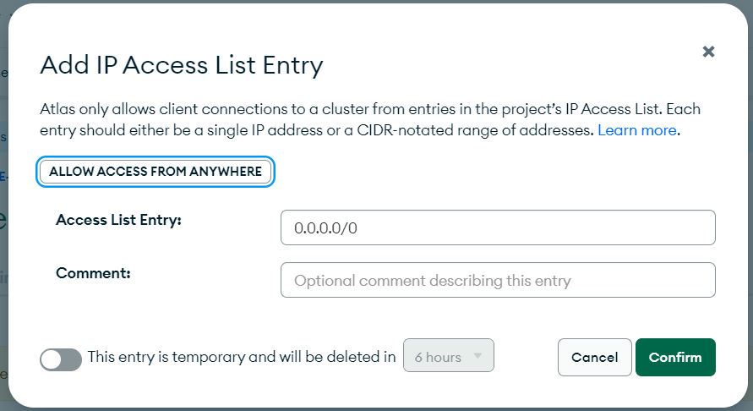Open the 6 hours duration dropdown

tap(449, 356)
